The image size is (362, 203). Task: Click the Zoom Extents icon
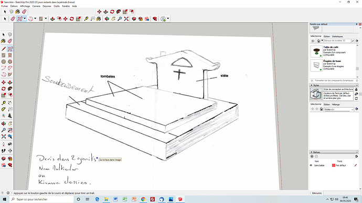pyautogui.click(x=126, y=19)
